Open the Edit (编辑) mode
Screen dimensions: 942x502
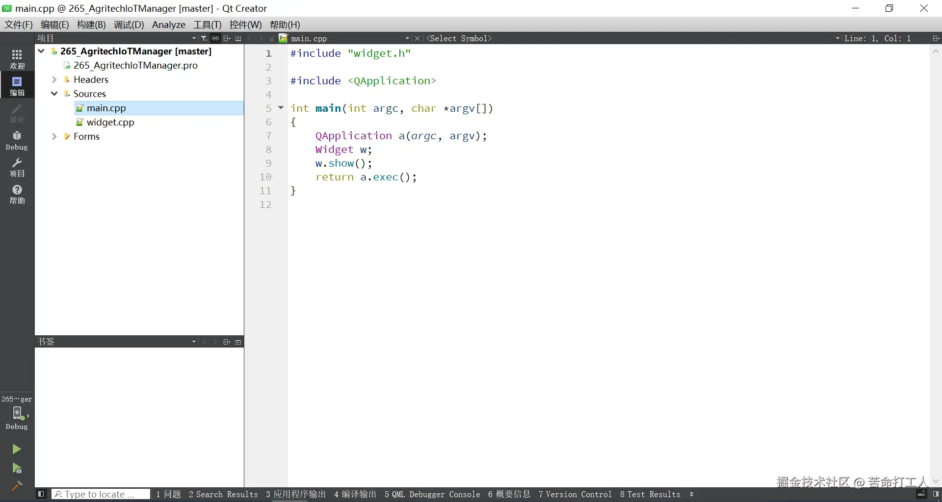(x=17, y=86)
